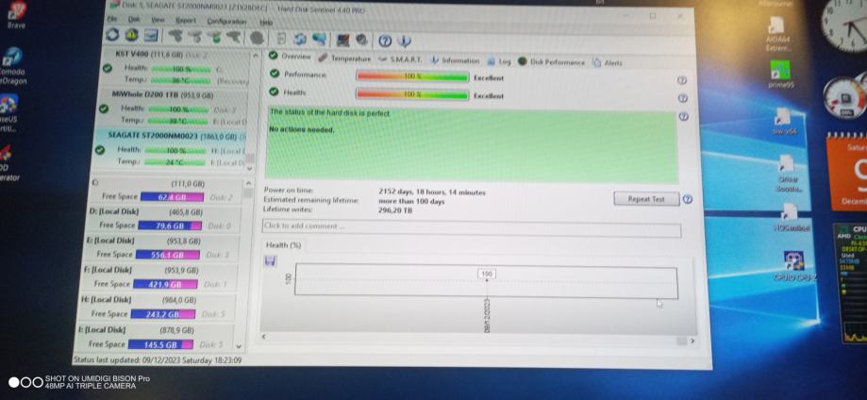
Task: Click the document report toolbar icon
Action: click(x=281, y=38)
